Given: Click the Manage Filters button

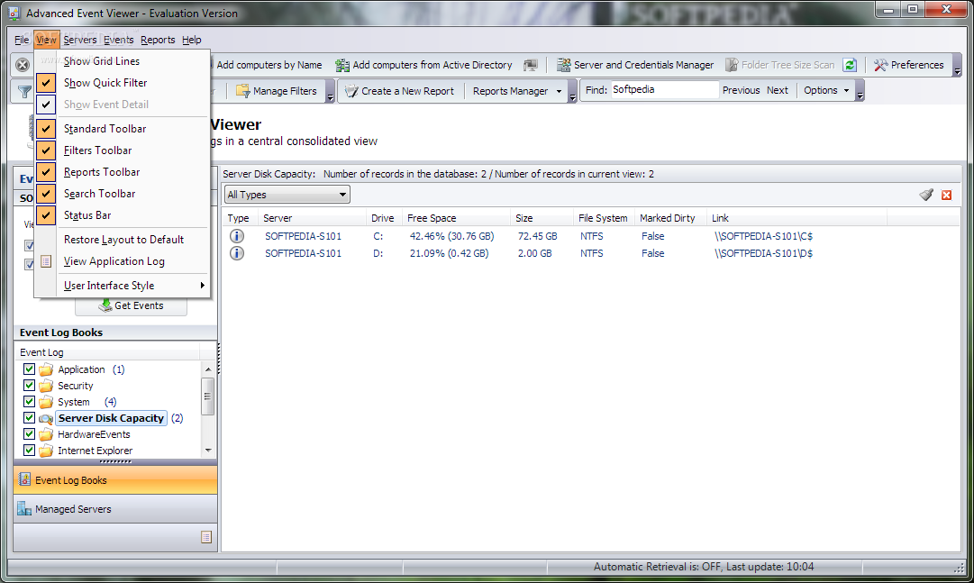Looking at the screenshot, I should tap(277, 91).
